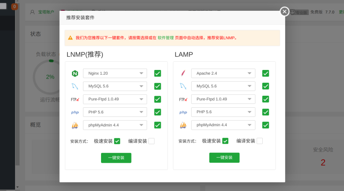Image resolution: width=344 pixels, height=191 pixels.
Task: Open LNMP phpMyAdmin 4.4 version dropdown
Action: (115, 125)
